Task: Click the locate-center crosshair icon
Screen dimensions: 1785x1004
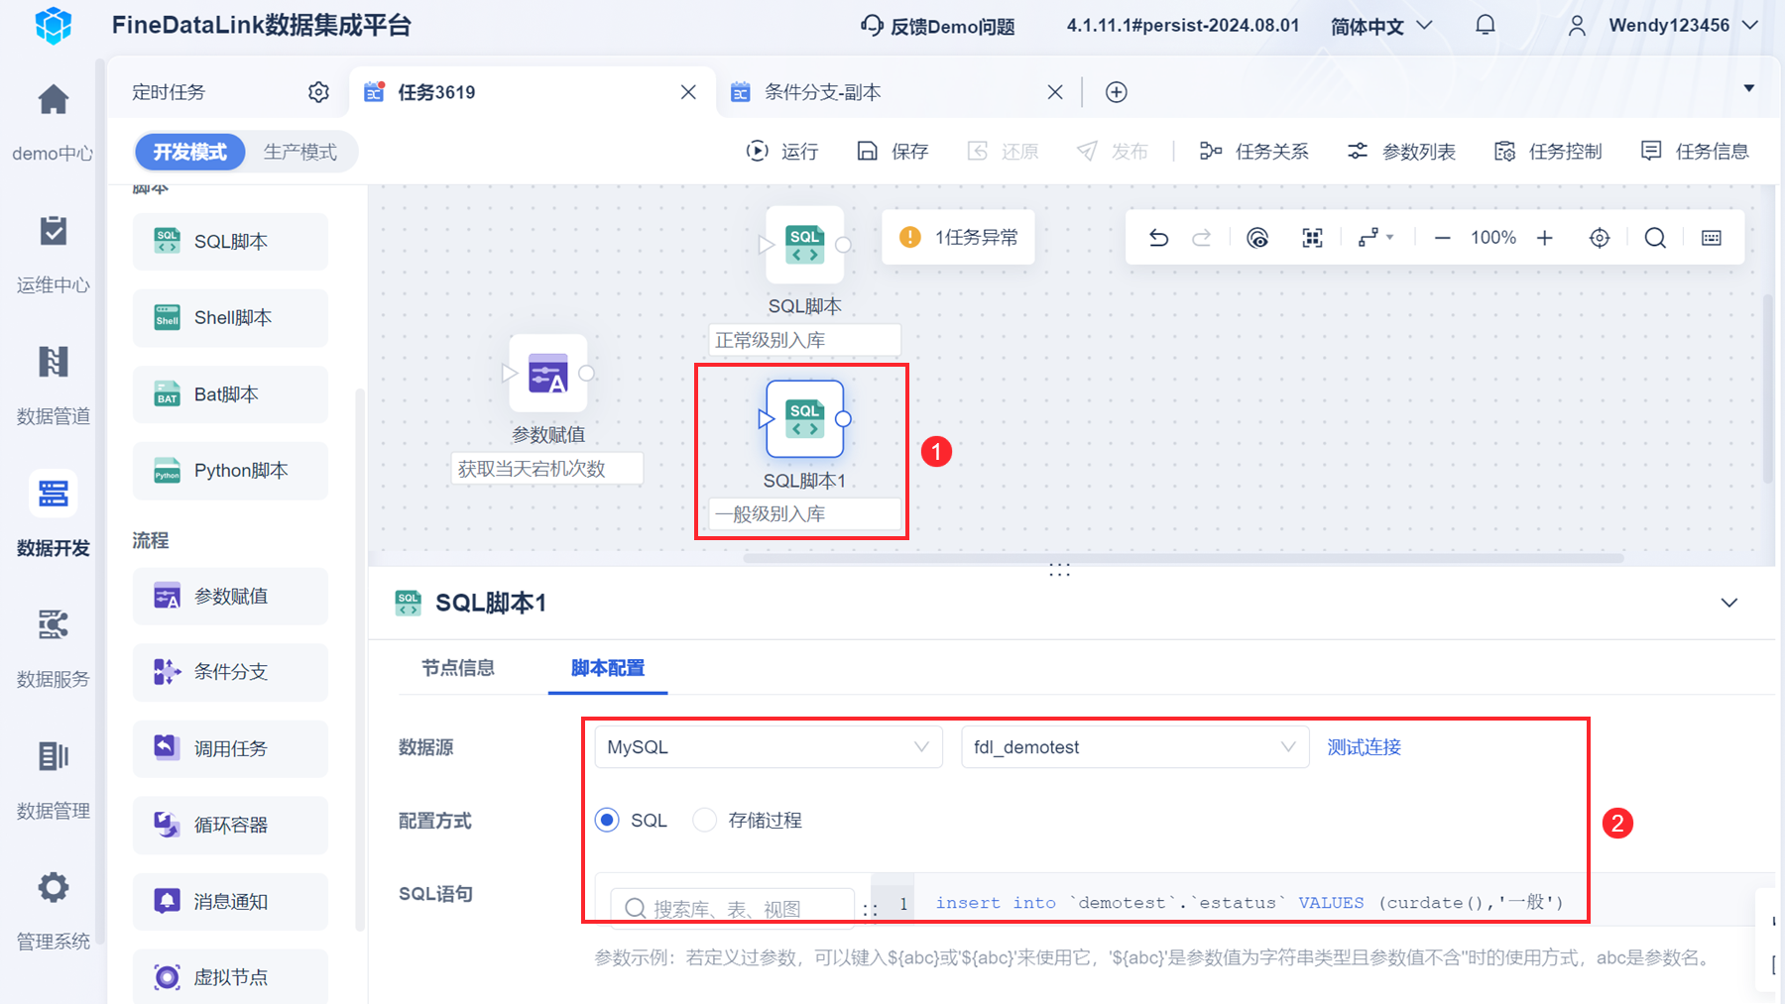Action: click(1600, 238)
